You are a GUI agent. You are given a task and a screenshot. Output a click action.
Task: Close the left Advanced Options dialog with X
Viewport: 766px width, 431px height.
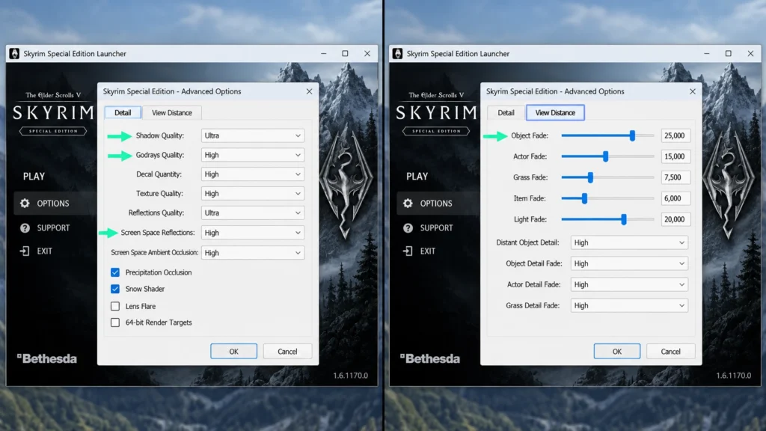309,91
